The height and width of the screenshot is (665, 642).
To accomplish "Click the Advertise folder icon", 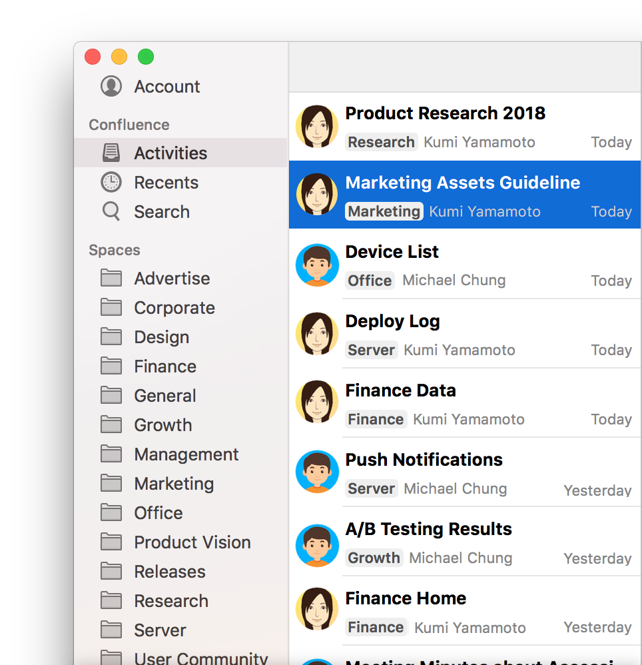I will tap(111, 278).
